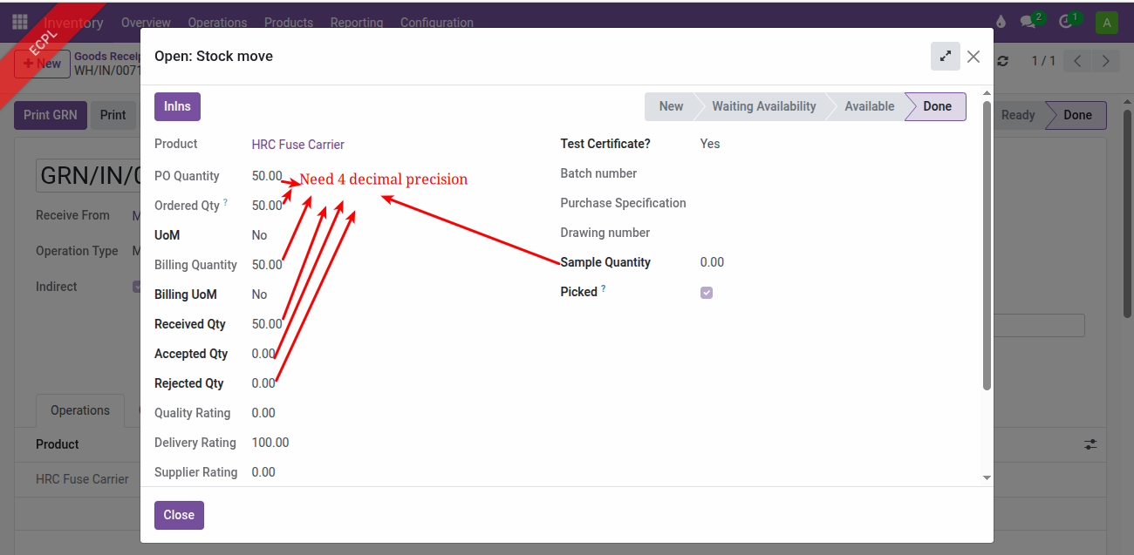1134x555 pixels.
Task: Select the Waiting Availability status stage
Action: [x=763, y=106]
